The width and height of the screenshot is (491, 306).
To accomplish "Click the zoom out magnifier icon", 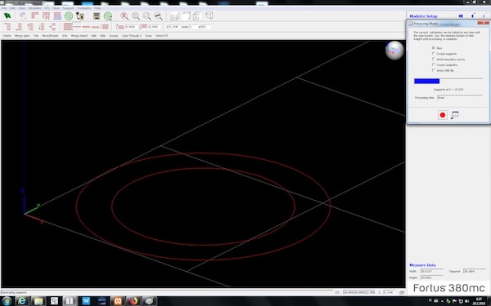I will tap(146, 16).
